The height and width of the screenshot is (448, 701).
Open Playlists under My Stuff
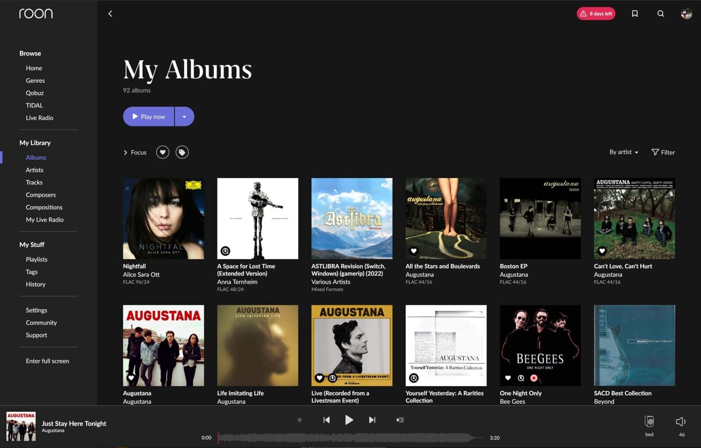coord(36,259)
